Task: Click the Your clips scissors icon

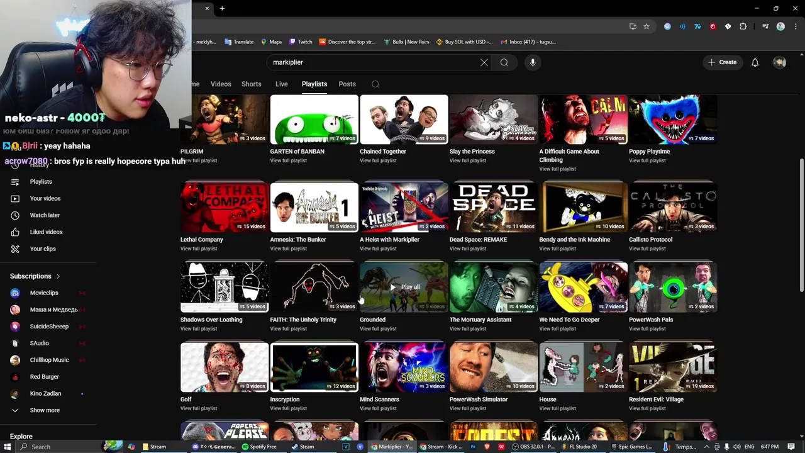Action: click(x=15, y=249)
